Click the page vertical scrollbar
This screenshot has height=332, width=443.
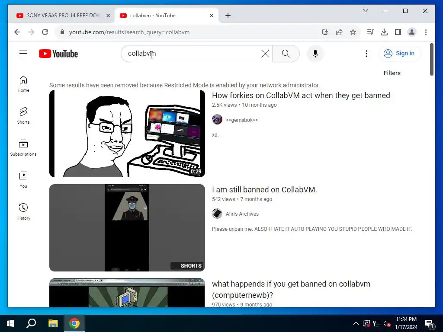pos(432,60)
